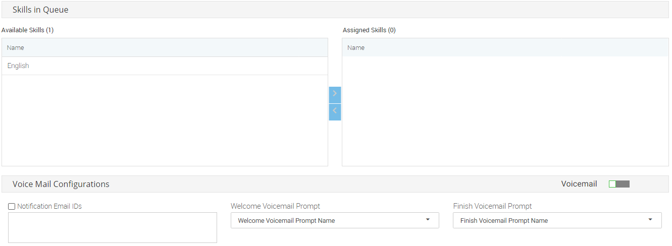This screenshot has width=672, height=246.
Task: Click the right arrow to assign skill
Action: pos(335,94)
